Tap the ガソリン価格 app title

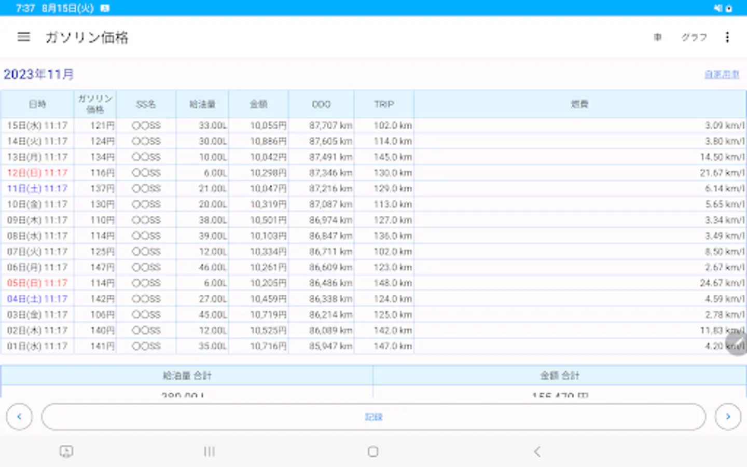(87, 37)
